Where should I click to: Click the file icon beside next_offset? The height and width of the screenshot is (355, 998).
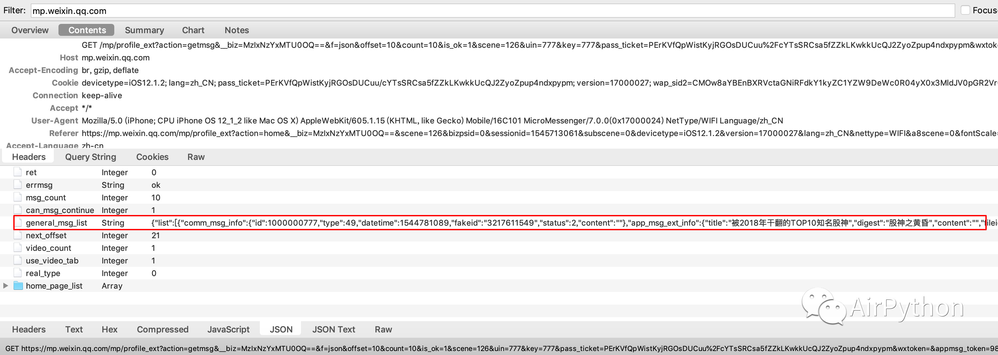pos(18,235)
